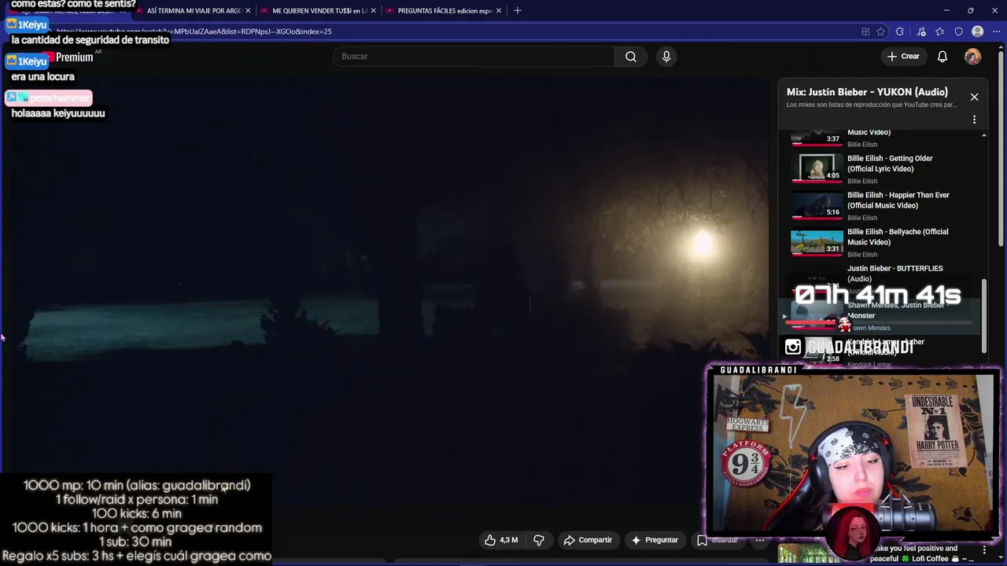Add this page to favorites star
This screenshot has height=566, width=1007.
(881, 31)
